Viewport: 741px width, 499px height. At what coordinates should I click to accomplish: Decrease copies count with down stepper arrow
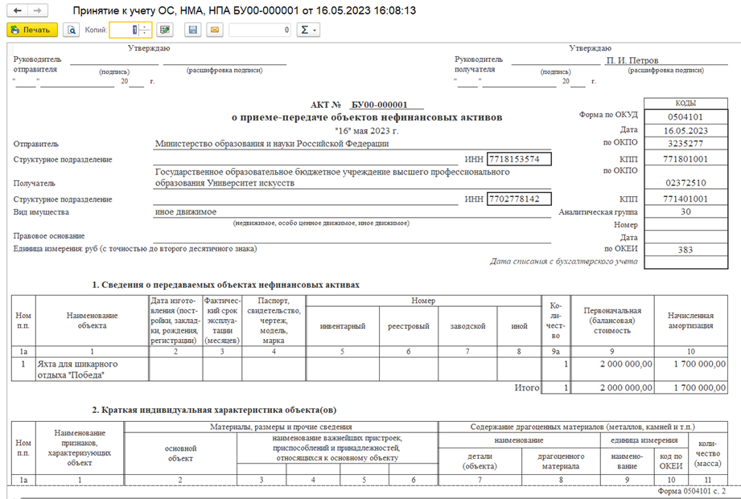(x=145, y=33)
